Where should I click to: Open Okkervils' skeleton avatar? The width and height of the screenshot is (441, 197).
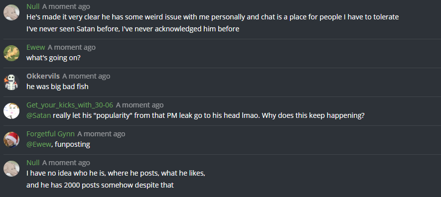pos(11,82)
